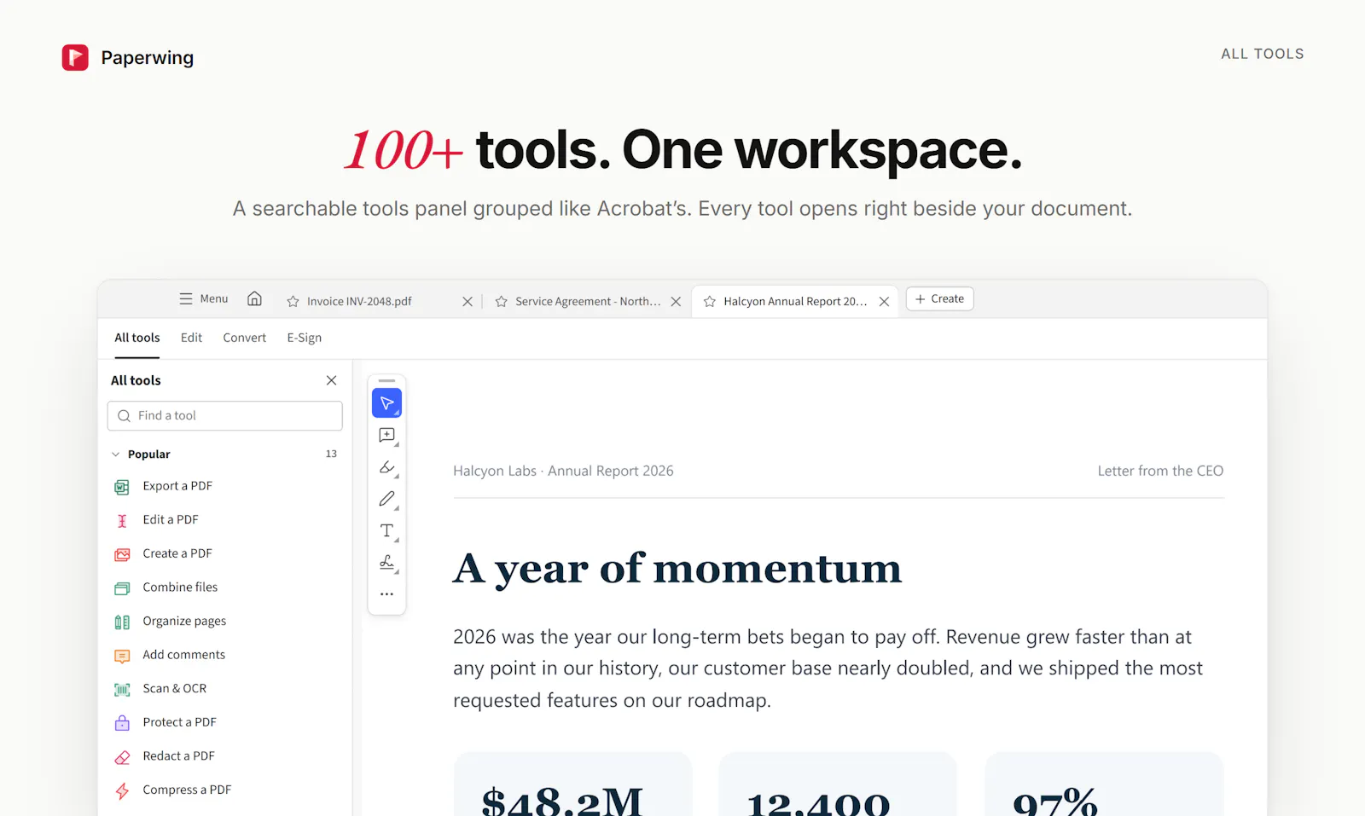
Task: Collapse the Popular tools group
Action: (116, 454)
